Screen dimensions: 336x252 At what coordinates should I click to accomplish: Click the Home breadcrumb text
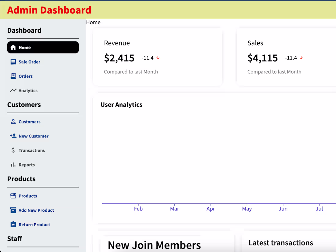(93, 22)
